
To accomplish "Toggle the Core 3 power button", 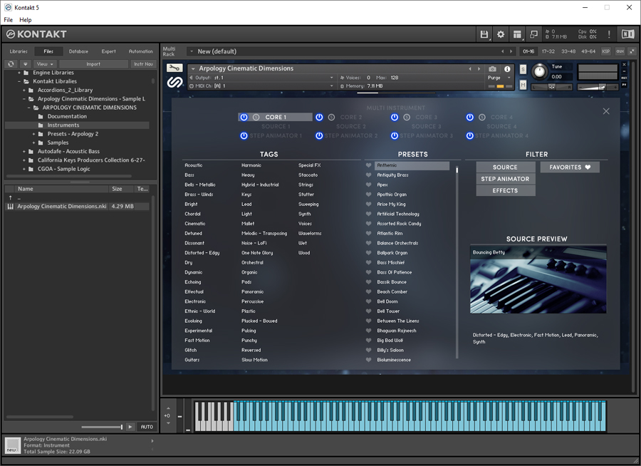I will point(394,117).
